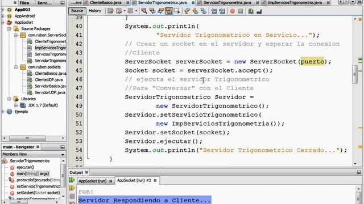Switch to AppSocket (run) output tab
Image resolution: width=364 pixels, height=204 pixels.
point(95,181)
